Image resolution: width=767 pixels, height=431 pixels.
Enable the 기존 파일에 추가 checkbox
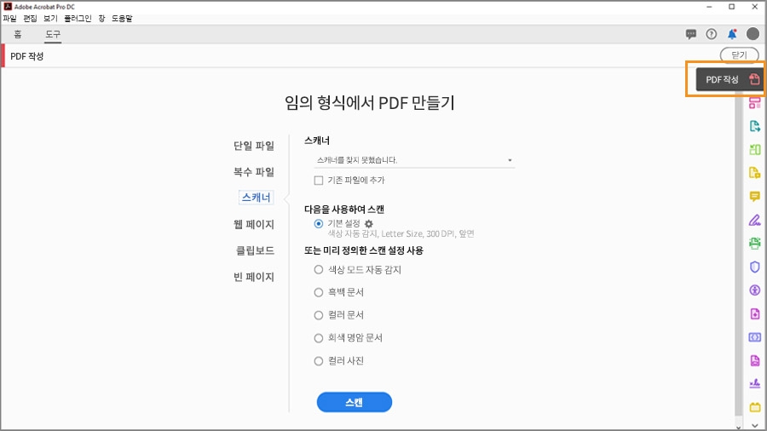[x=319, y=181]
